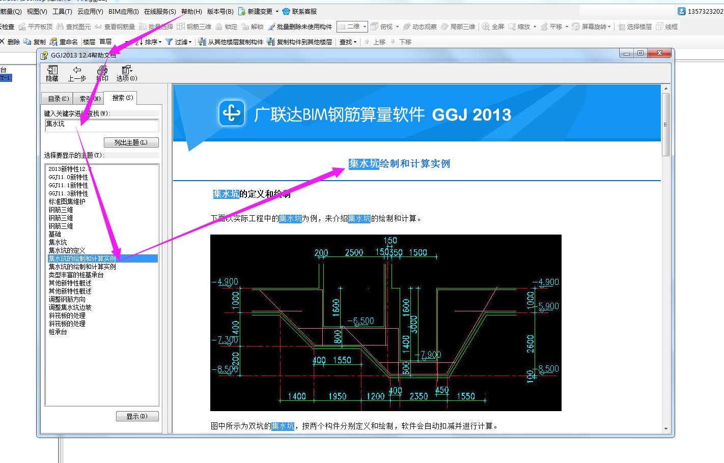This screenshot has width=724, height=463.
Task: Click the help content scroll down arrow
Action: [665, 428]
